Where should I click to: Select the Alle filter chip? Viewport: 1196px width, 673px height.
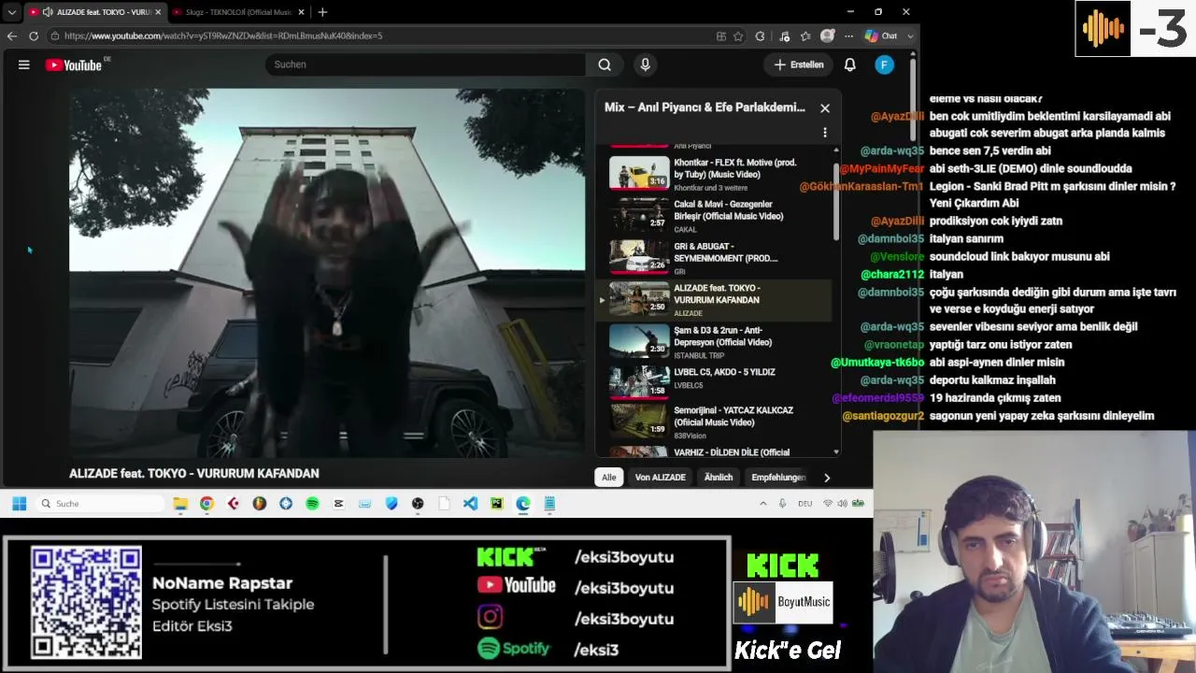[608, 478]
